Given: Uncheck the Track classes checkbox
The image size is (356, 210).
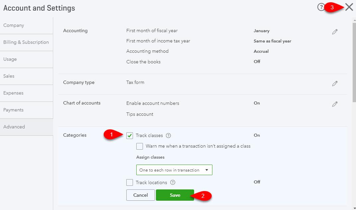Looking at the screenshot, I should click(x=130, y=135).
